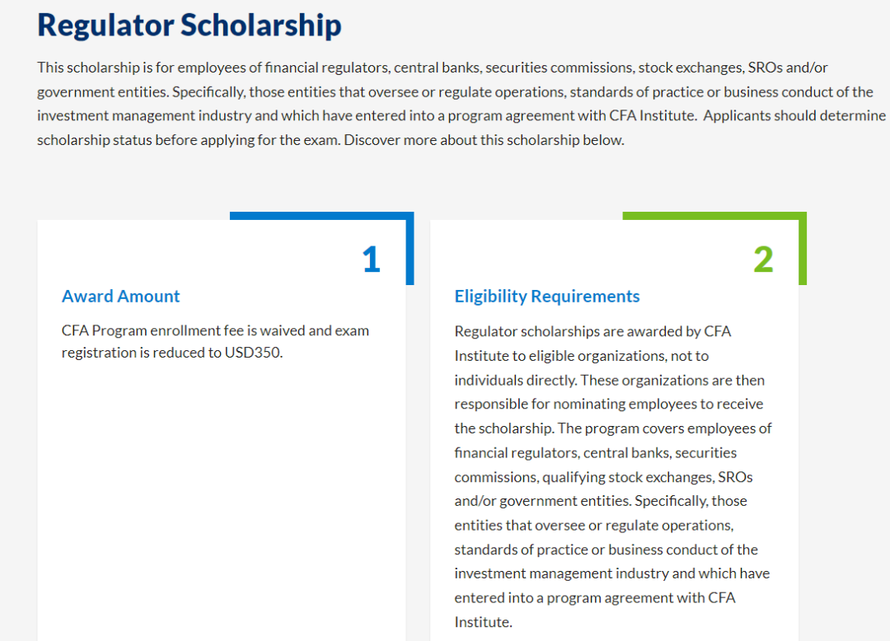This screenshot has width=890, height=641.
Task: Click "entered into a program agreement with CFA" in card two
Action: [x=594, y=597]
